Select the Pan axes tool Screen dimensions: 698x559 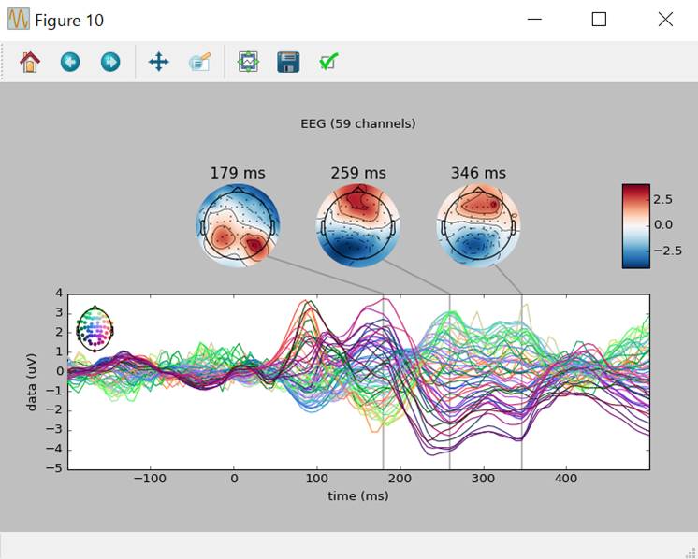pyautogui.click(x=158, y=63)
